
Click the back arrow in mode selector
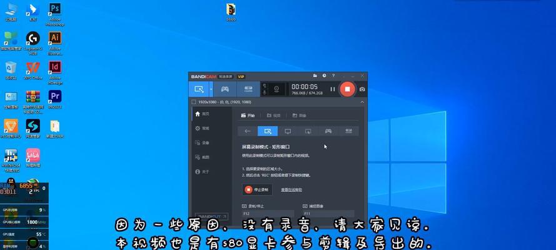pos(248,131)
